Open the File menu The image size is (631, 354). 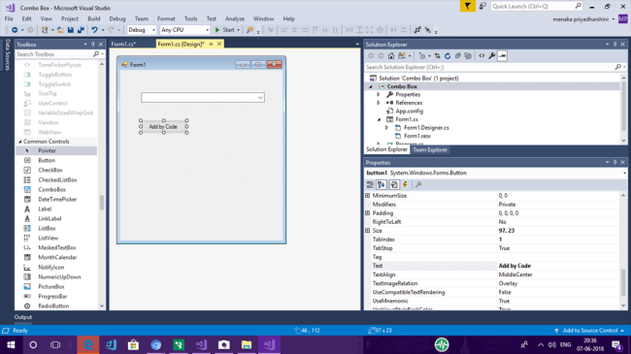point(9,18)
